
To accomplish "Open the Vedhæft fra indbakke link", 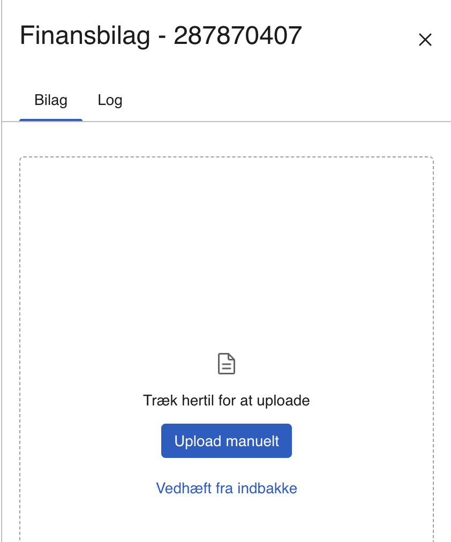I will [227, 488].
